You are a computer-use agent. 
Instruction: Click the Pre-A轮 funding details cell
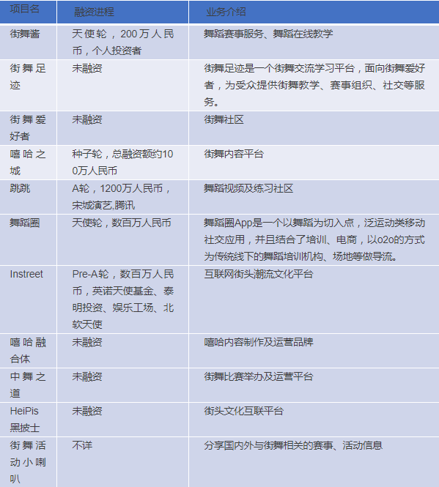123,300
